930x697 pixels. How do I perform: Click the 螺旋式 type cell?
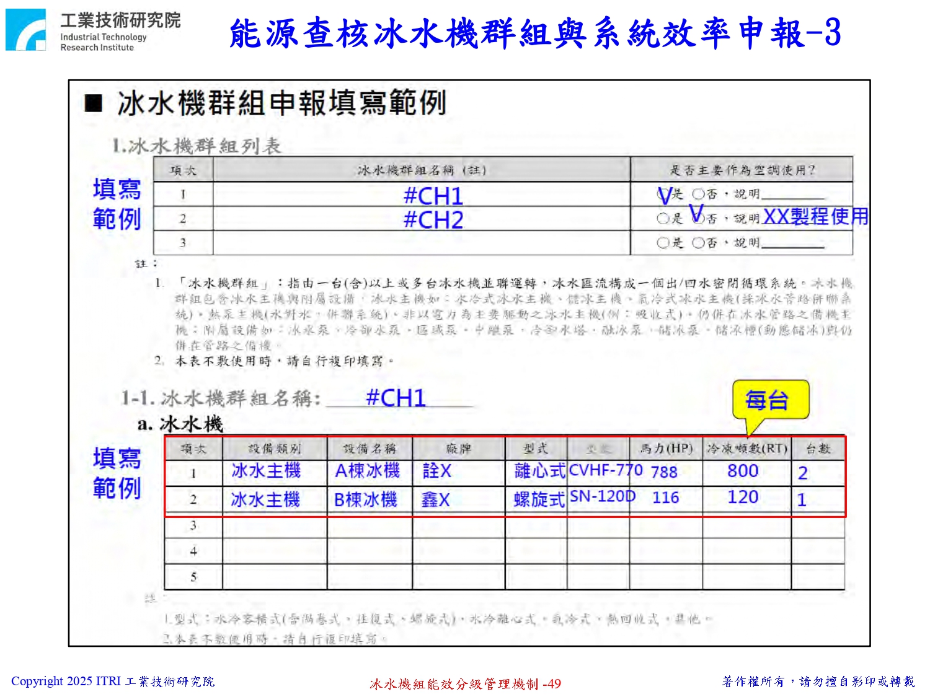point(539,499)
